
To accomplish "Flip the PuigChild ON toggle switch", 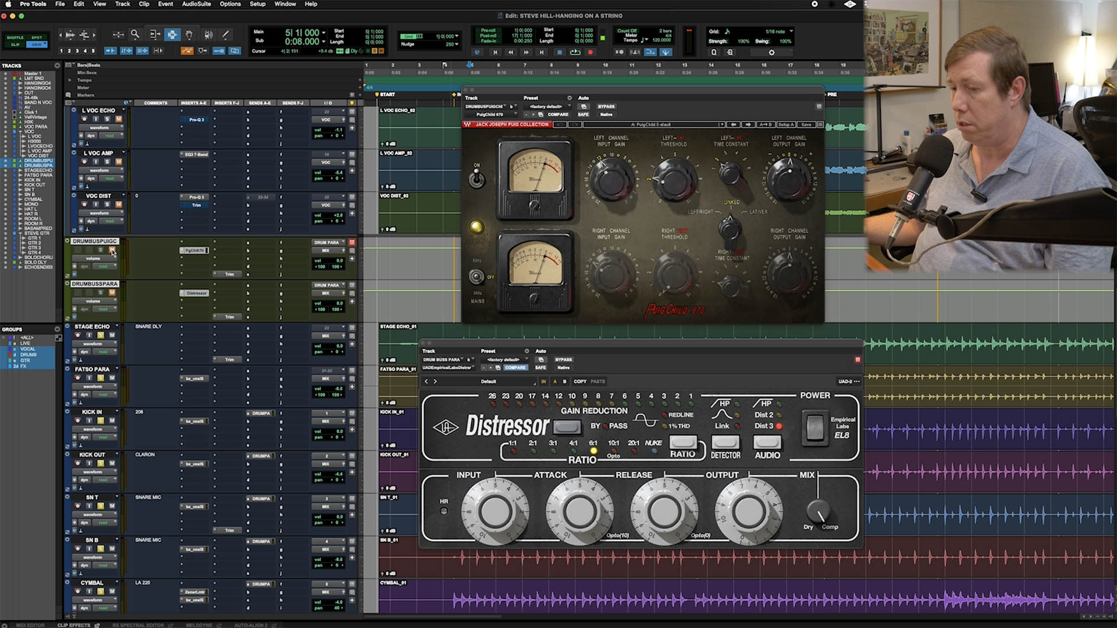I will coord(476,179).
